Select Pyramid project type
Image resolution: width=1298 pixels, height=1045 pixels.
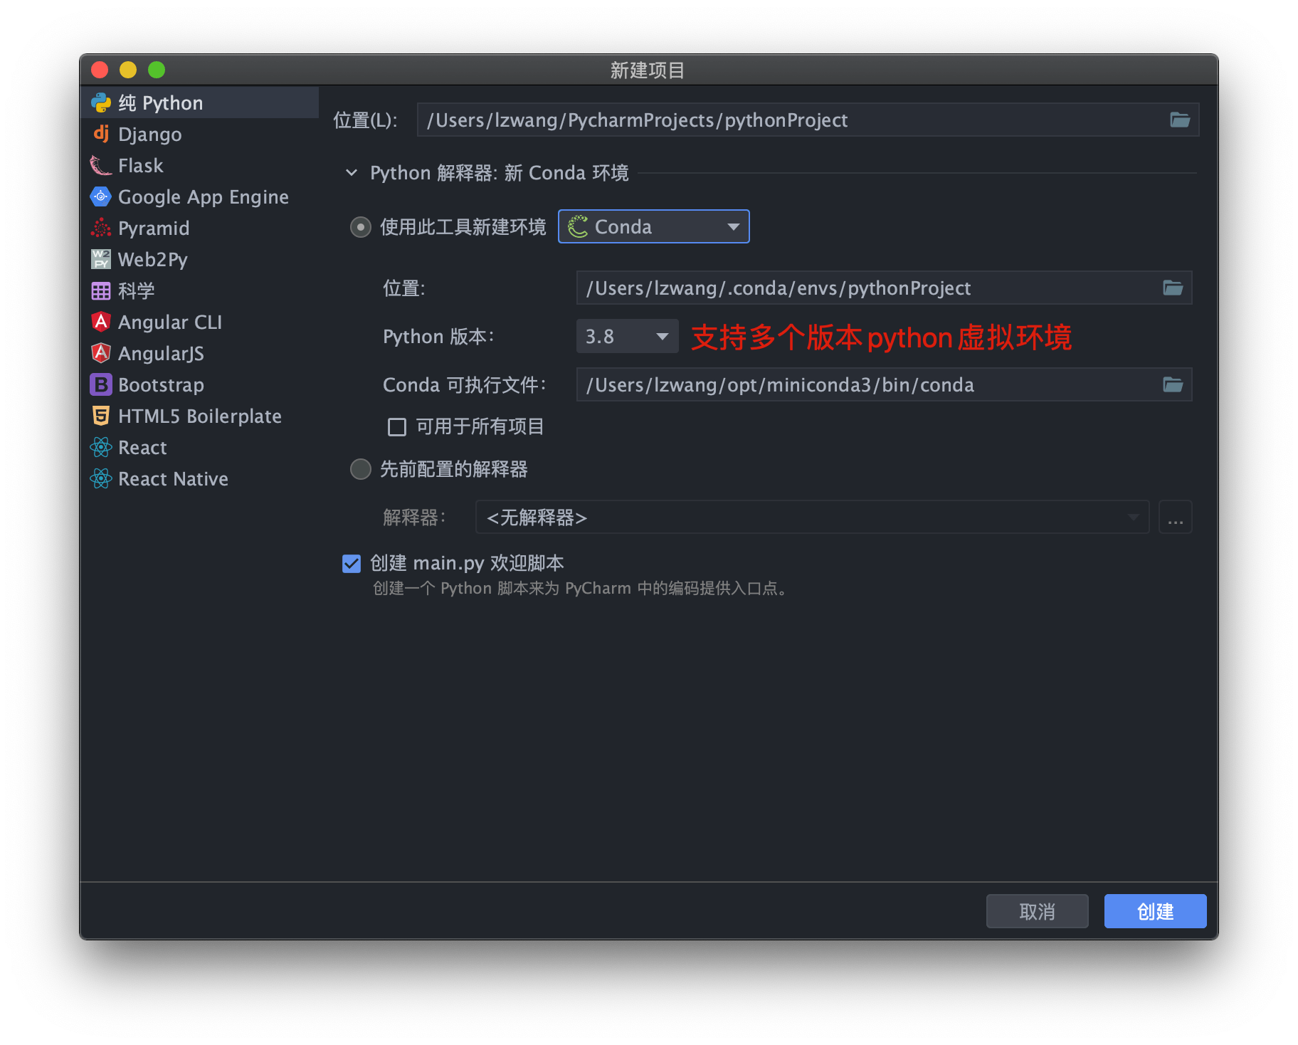click(199, 229)
